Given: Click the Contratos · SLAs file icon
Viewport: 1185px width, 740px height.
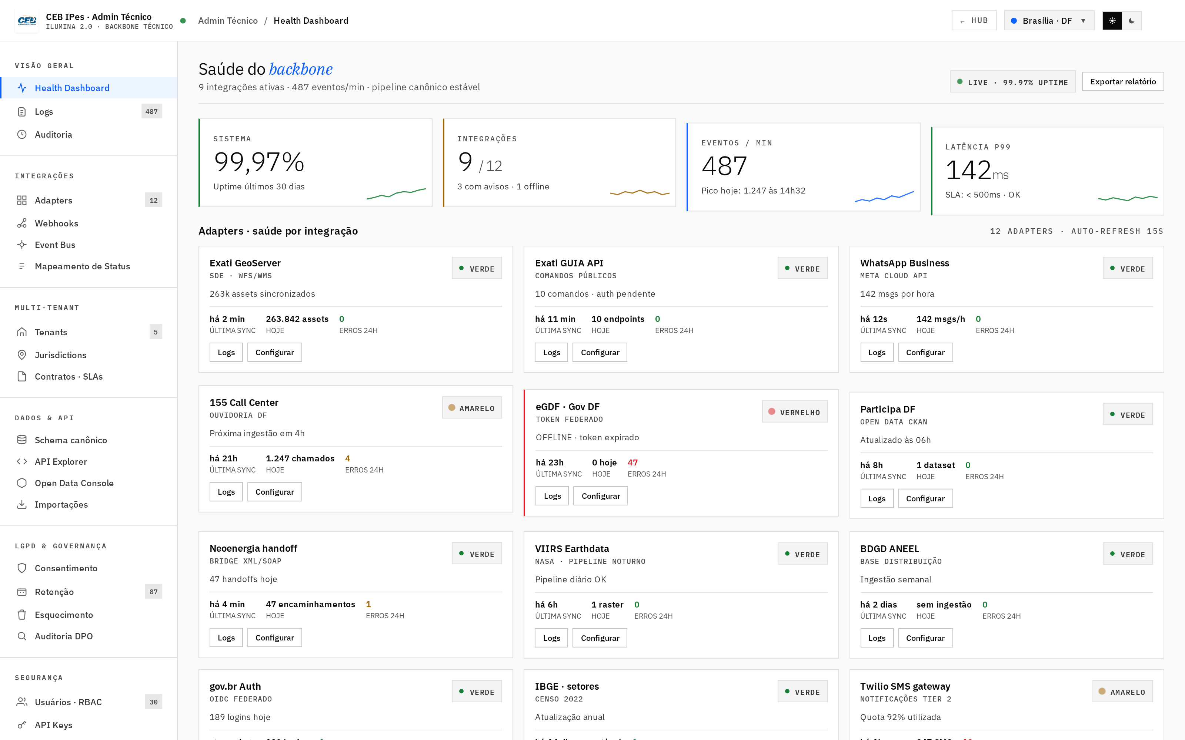Looking at the screenshot, I should pyautogui.click(x=22, y=376).
